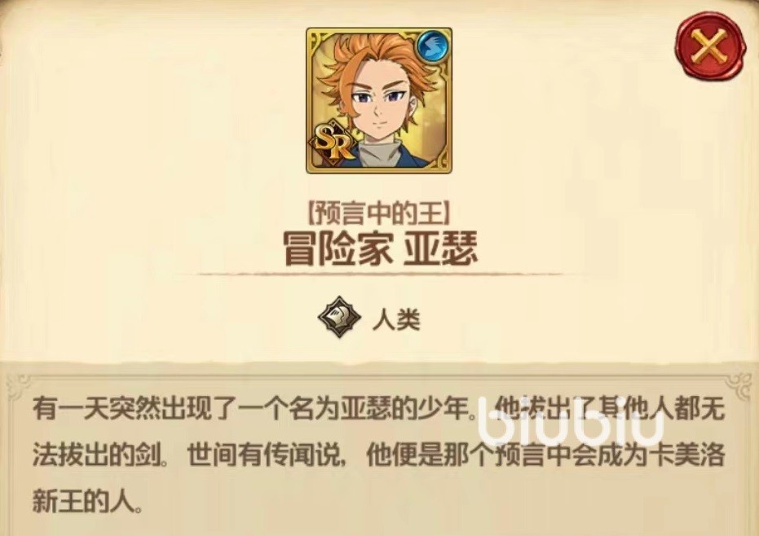Click the name 冒险家 亚瑟
This screenshot has height=536, width=759.
[x=381, y=248]
